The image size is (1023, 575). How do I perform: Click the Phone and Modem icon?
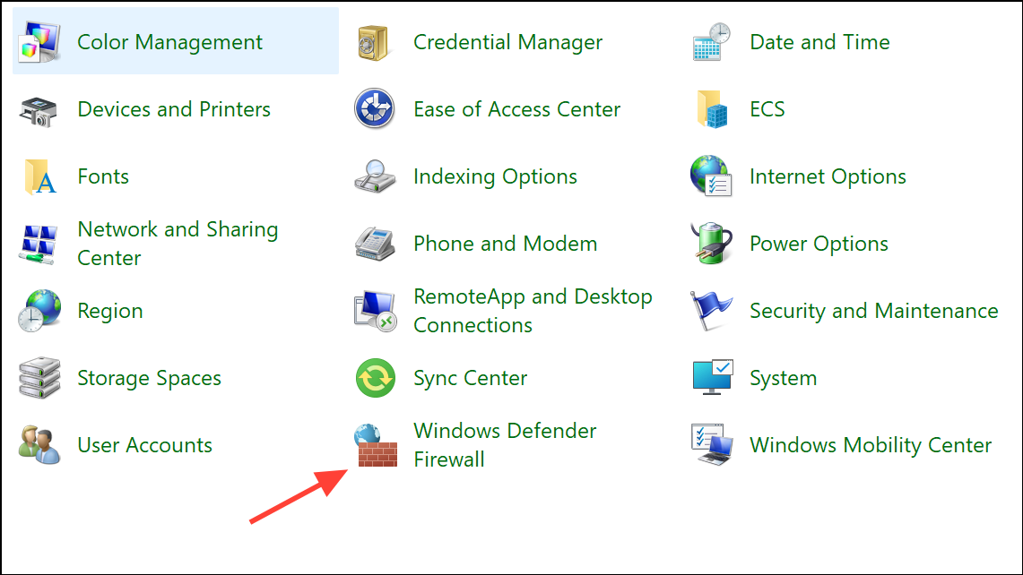tap(377, 244)
